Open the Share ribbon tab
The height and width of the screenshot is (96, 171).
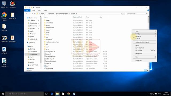click(40, 10)
